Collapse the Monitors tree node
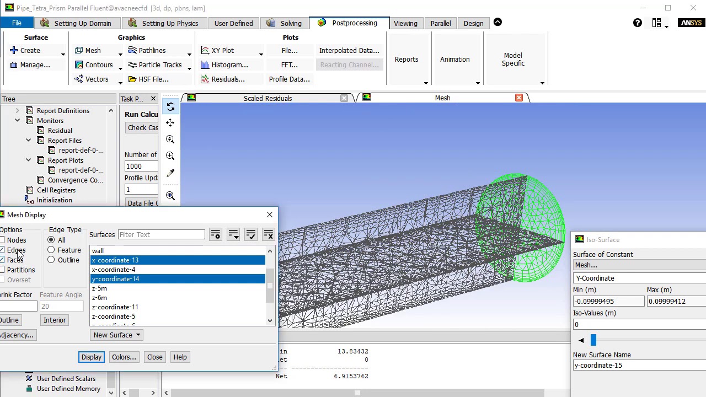706x397 pixels. pyautogui.click(x=17, y=120)
